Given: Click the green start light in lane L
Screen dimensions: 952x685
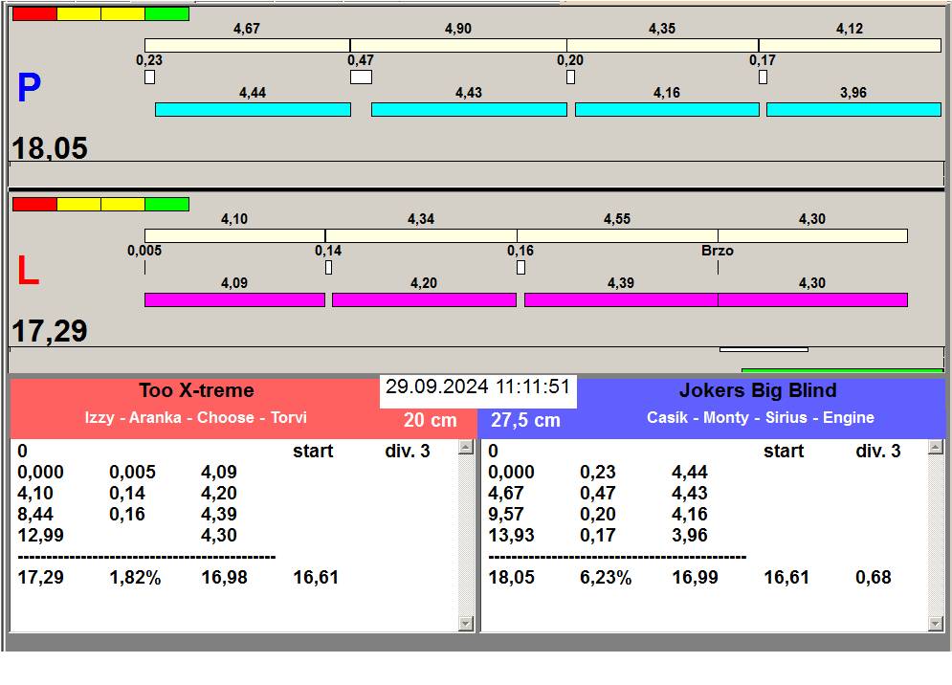Looking at the screenshot, I should (x=166, y=205).
